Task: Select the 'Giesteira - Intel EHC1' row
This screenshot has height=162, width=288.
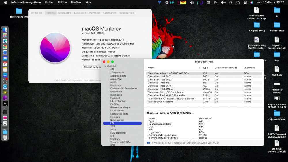Action: click(204, 76)
